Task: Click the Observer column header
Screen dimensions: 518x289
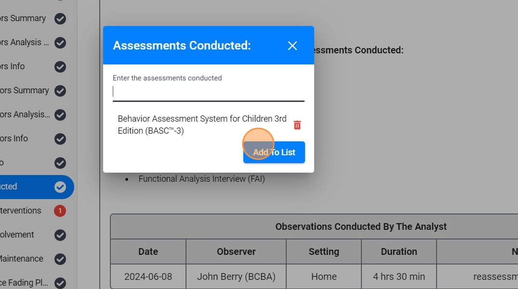Action: pyautogui.click(x=236, y=251)
